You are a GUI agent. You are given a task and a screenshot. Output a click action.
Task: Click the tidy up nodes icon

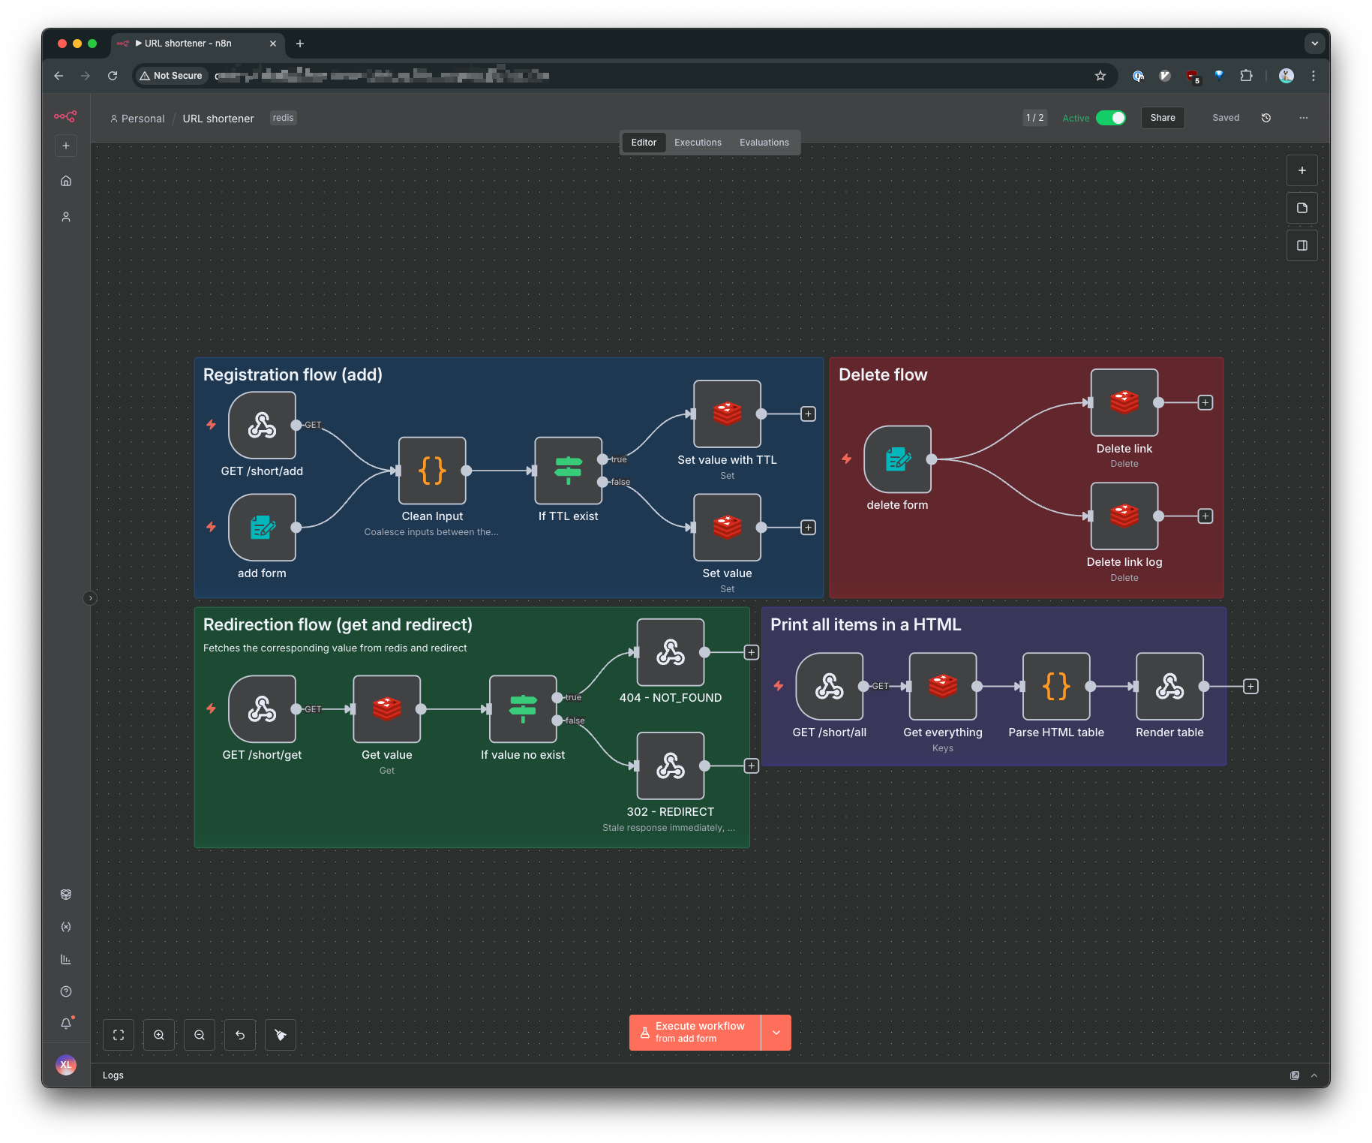coord(281,1035)
